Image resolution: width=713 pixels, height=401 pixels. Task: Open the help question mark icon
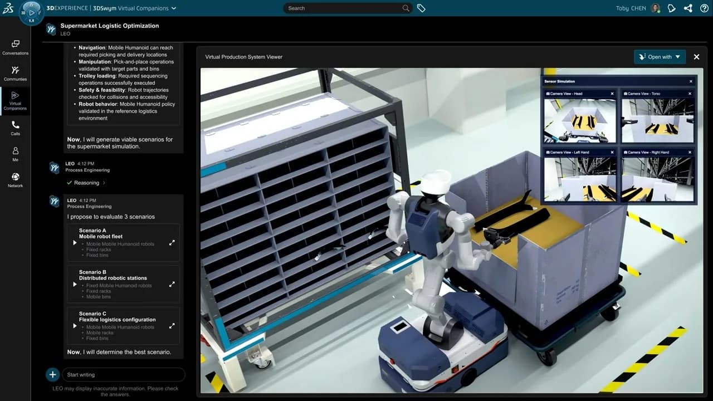pyautogui.click(x=704, y=8)
